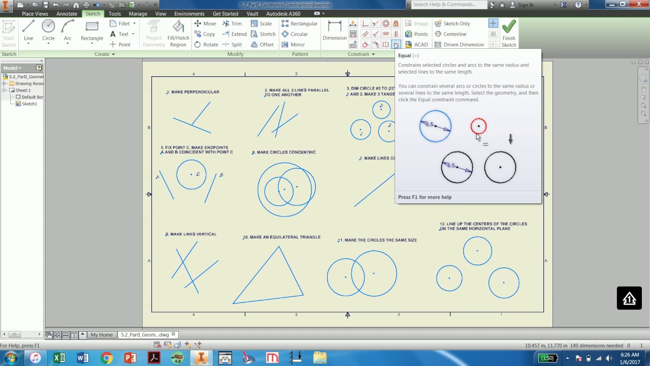Click Sign In in the title bar
Image resolution: width=650 pixels, height=366 pixels.
tap(526, 5)
